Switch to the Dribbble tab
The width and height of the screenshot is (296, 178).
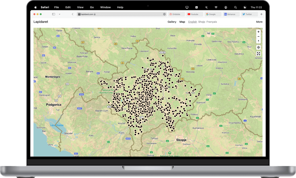177,14
